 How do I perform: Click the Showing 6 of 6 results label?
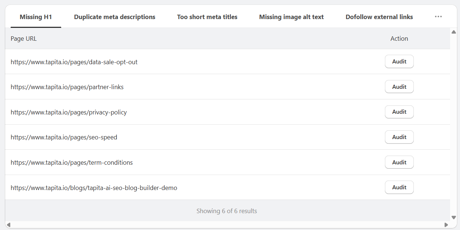227,211
